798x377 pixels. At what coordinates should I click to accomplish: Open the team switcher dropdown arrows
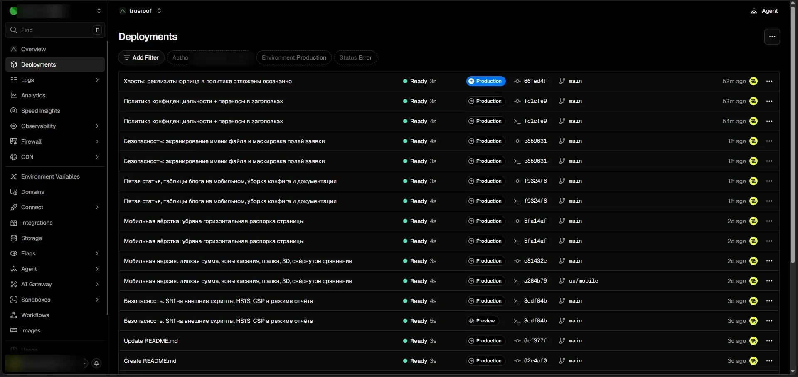coord(99,11)
